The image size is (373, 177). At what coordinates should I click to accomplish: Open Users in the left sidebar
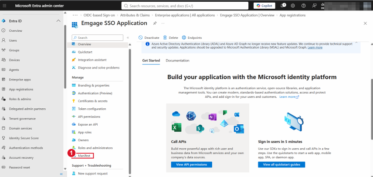point(13,40)
